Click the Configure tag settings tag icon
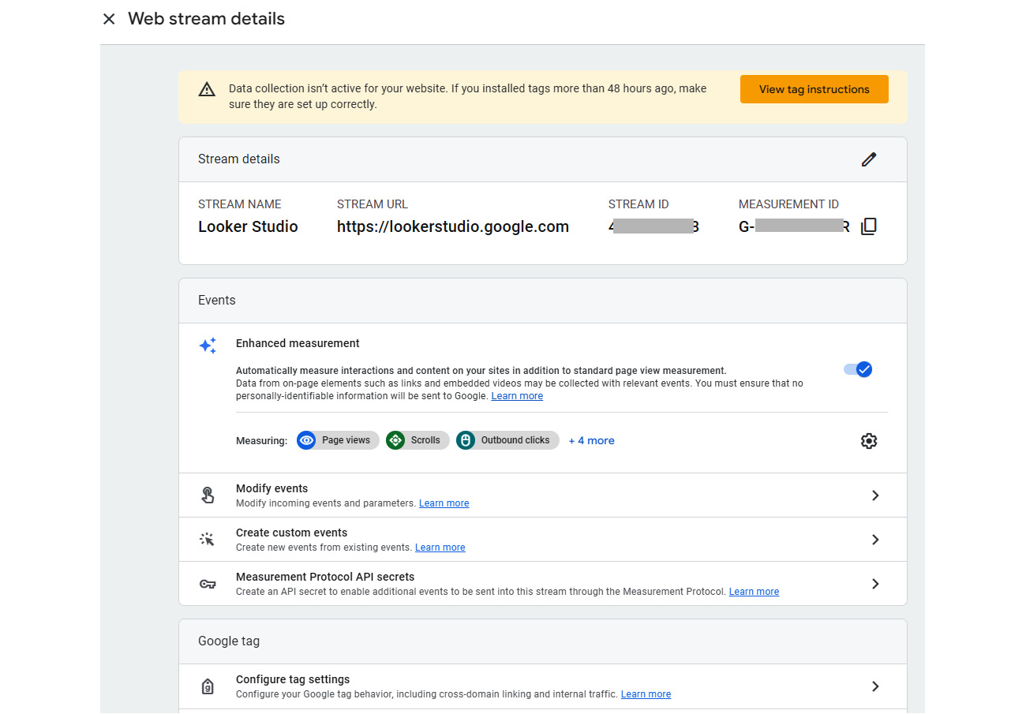 208,686
